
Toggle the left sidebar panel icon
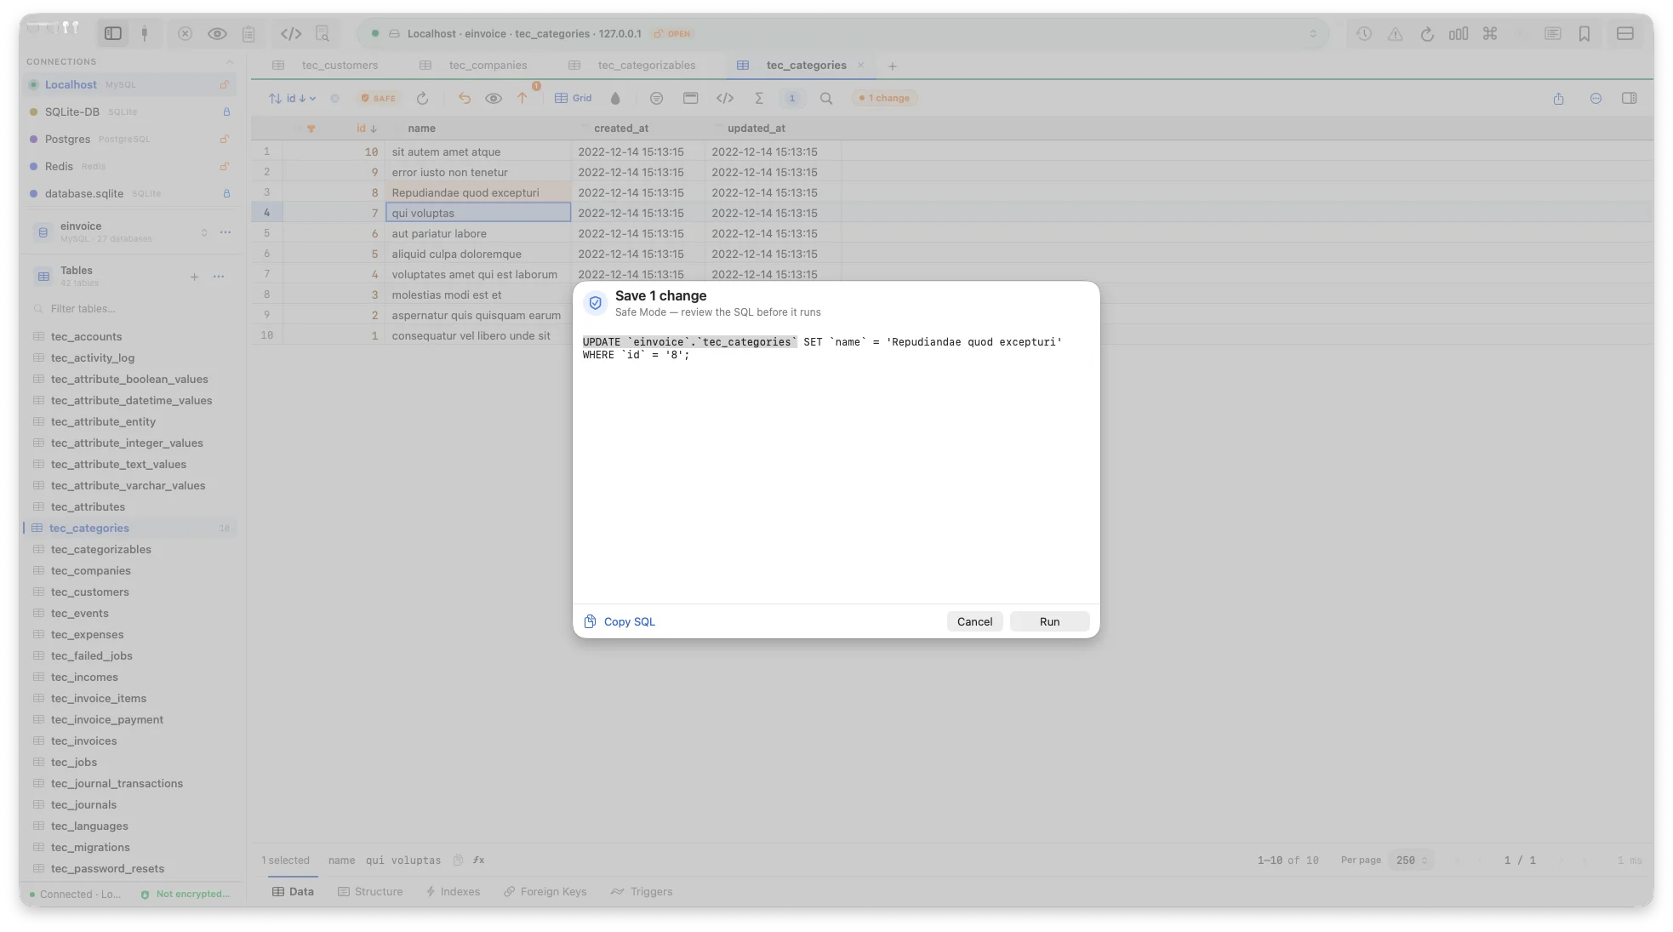click(x=113, y=33)
